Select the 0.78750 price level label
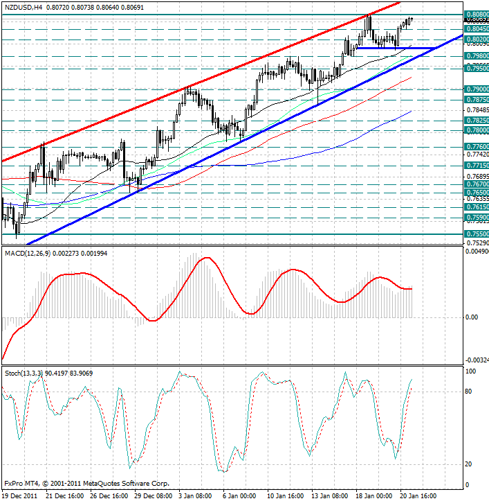The height and width of the screenshot is (501, 489). coord(477,100)
